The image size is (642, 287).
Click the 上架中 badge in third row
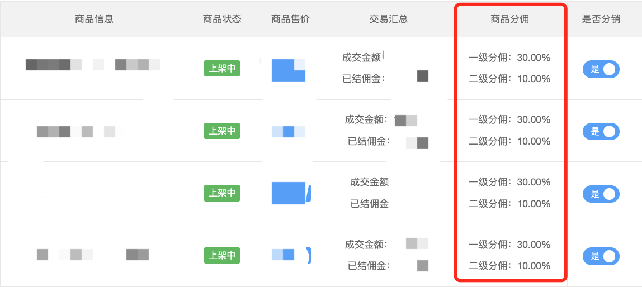[x=222, y=193]
